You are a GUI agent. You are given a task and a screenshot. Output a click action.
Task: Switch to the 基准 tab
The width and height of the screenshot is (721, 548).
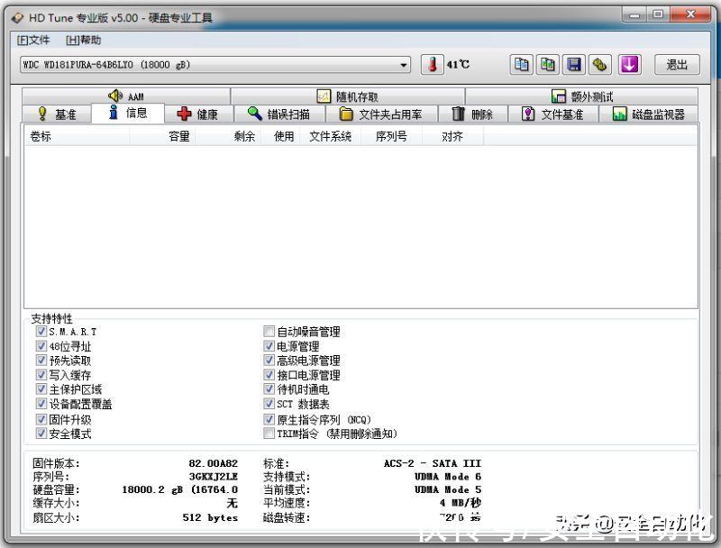[57, 114]
